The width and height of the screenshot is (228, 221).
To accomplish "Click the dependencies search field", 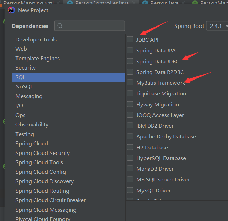I will (89, 26).
